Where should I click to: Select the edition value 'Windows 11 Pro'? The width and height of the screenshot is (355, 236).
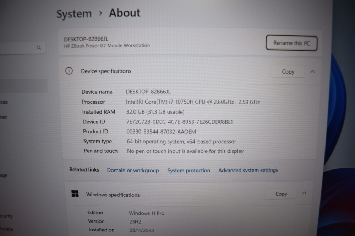click(x=147, y=213)
